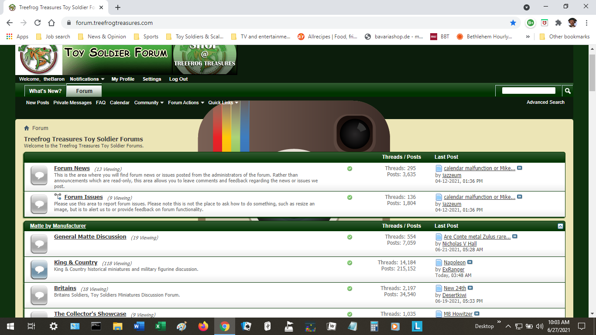596x335 pixels.
Task: Collapse the Matte by Manufacturer category
Action: tap(560, 226)
